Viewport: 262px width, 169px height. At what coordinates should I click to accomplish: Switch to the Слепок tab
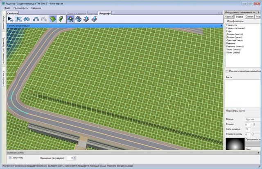pos(249,17)
